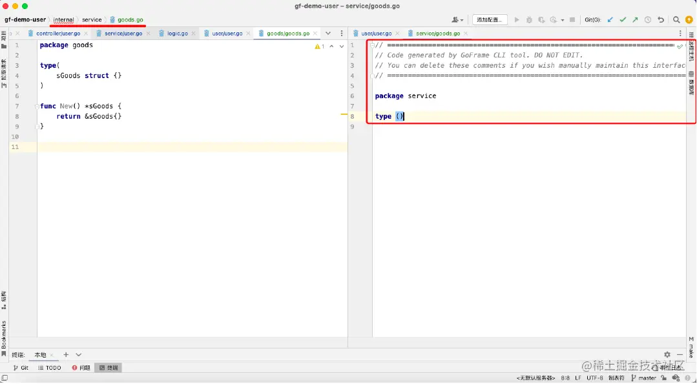697x384 pixels.
Task: Open the Project tool window sidebar button
Action: coord(4,40)
